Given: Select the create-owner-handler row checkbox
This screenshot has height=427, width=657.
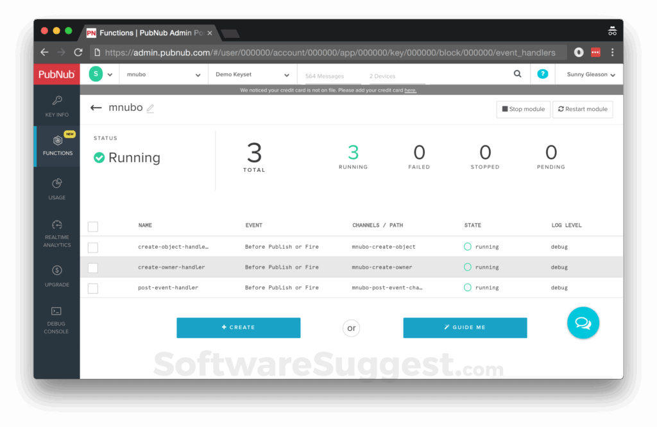Looking at the screenshot, I should click(x=92, y=267).
